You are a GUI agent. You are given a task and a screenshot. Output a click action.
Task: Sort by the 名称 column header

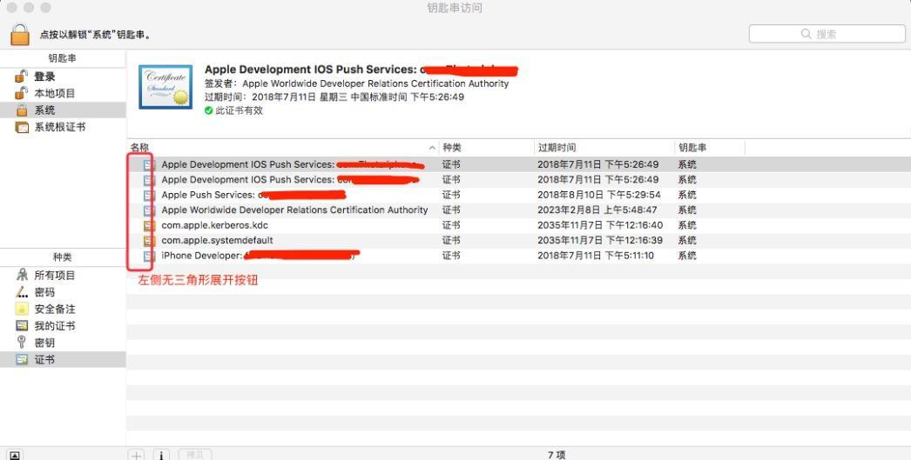pyautogui.click(x=139, y=147)
